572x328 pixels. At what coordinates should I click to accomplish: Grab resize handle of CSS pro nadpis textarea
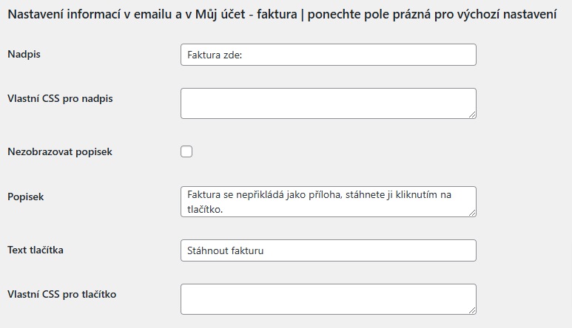coord(472,115)
